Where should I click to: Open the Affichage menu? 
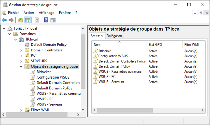(x=47, y=13)
